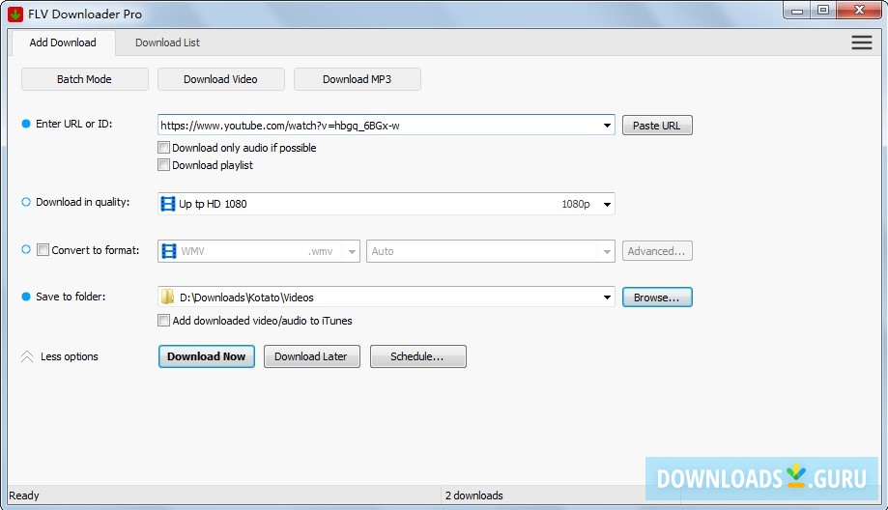Click the Download MP3 button
This screenshot has height=510, width=888.
coord(357,79)
